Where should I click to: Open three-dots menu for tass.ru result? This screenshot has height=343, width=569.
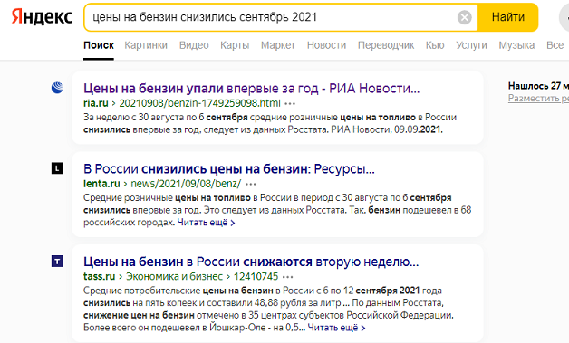click(x=287, y=277)
